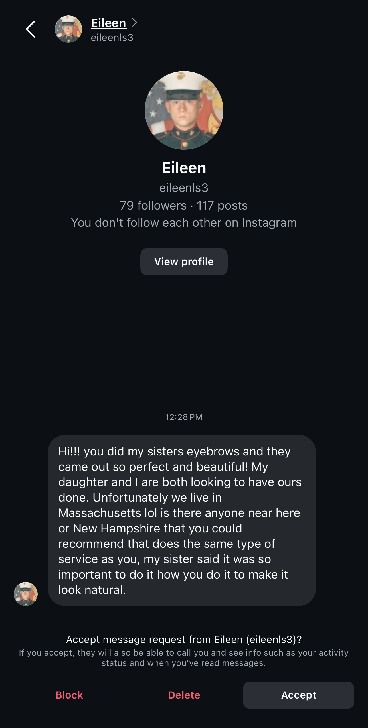Viewport: 368px width, 728px height.
Task: Open the small header profile picture
Action: click(x=68, y=29)
